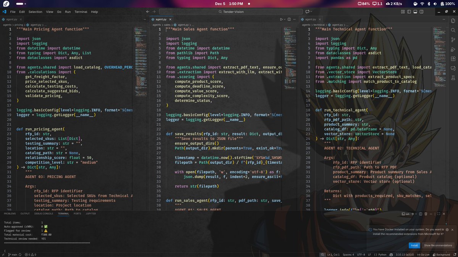Open the Search view in activity bar
This screenshot has width=458, height=257.
coord(453,30)
